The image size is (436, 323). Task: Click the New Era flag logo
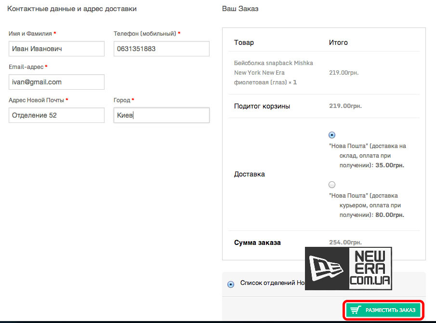pyautogui.click(x=327, y=269)
